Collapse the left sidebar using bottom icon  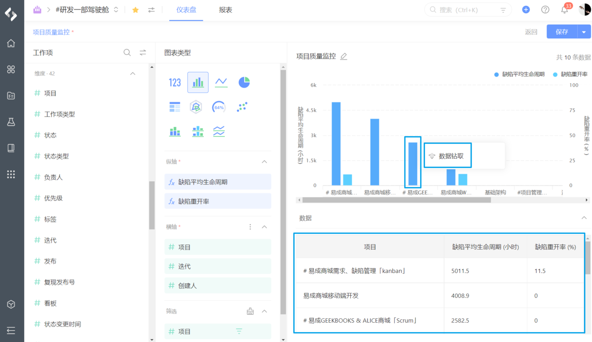coord(11,330)
